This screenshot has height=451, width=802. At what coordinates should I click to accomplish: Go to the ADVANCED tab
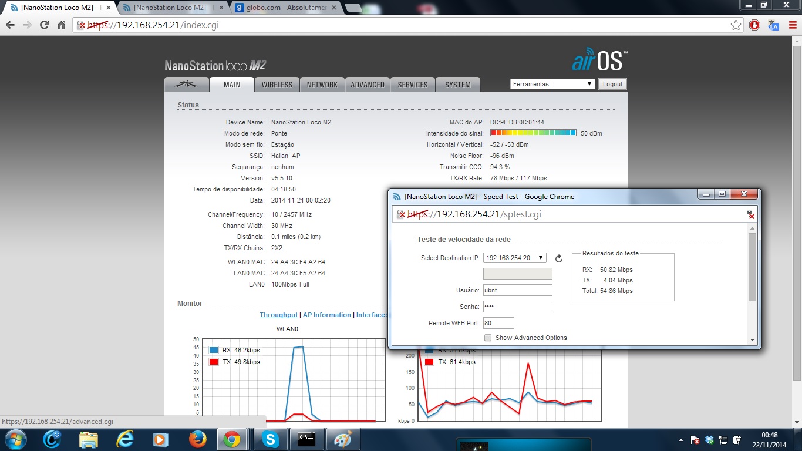point(368,85)
